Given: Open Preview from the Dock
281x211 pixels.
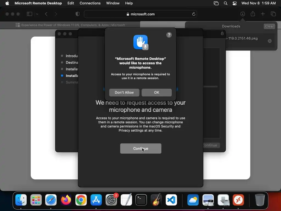Looking at the screenshot, I should (208, 200).
